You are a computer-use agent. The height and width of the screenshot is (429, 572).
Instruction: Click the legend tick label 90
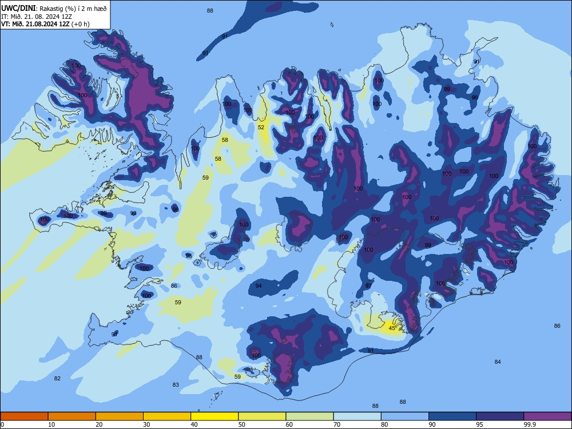click(x=432, y=424)
